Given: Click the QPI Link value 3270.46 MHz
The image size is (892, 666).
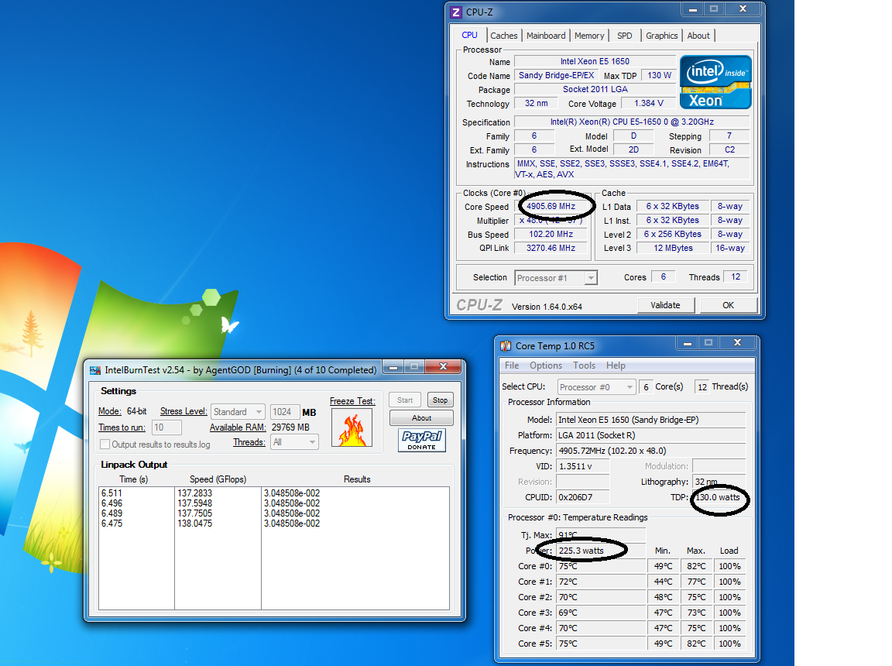Looking at the screenshot, I should 551,248.
